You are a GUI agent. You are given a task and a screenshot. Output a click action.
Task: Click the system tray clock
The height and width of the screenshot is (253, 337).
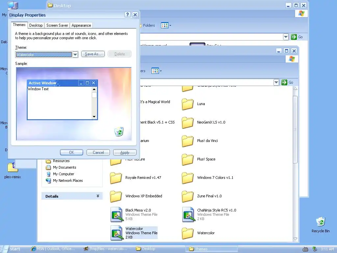click(327, 249)
